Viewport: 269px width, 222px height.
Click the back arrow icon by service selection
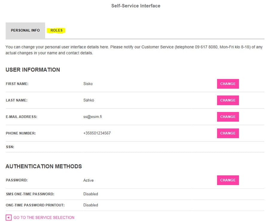(x=8, y=218)
